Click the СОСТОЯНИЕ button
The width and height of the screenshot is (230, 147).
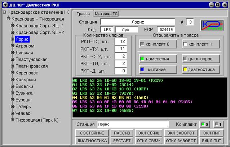(x=92, y=133)
